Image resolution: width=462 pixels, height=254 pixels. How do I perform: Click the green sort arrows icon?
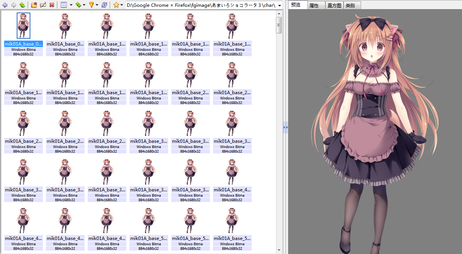(78, 5)
